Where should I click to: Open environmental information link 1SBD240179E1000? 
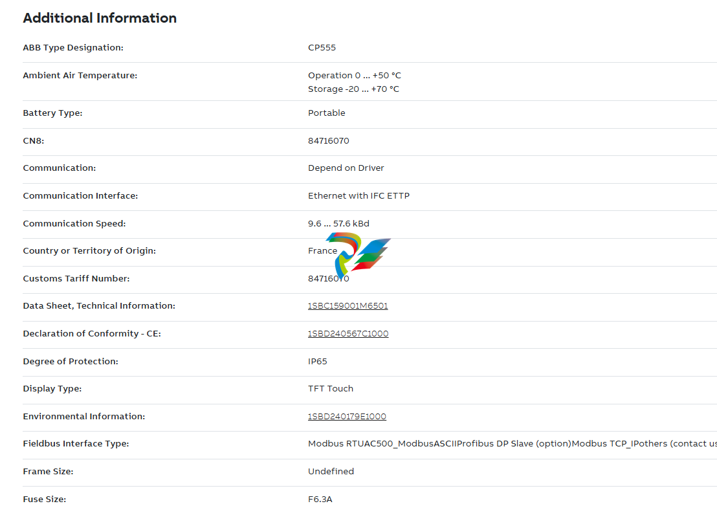click(347, 417)
